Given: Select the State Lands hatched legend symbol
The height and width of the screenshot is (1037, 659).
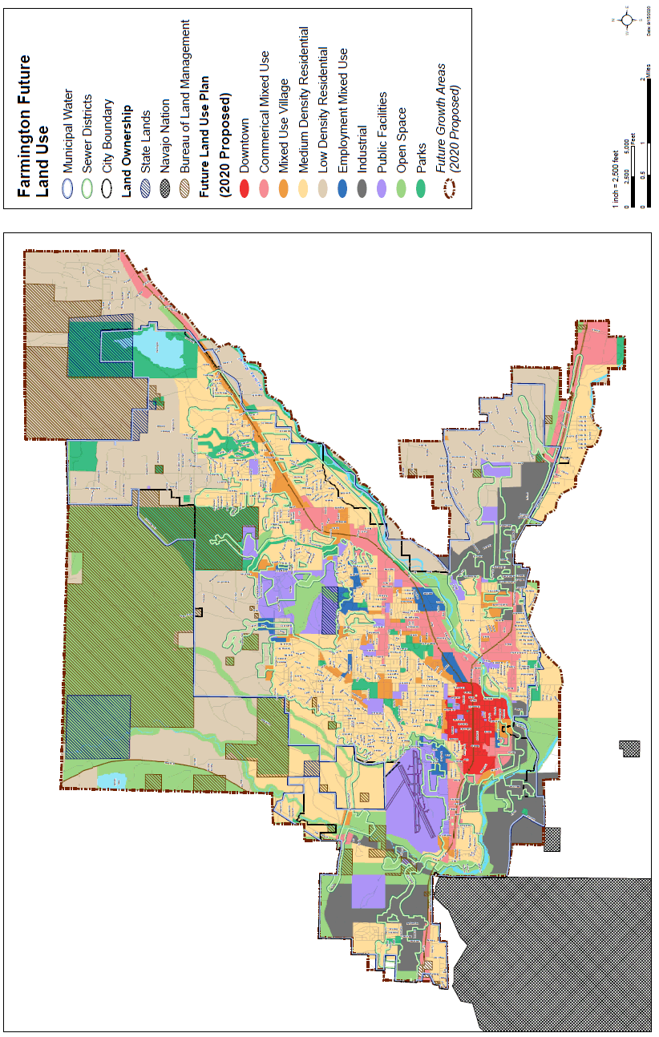Looking at the screenshot, I should pos(148,192).
